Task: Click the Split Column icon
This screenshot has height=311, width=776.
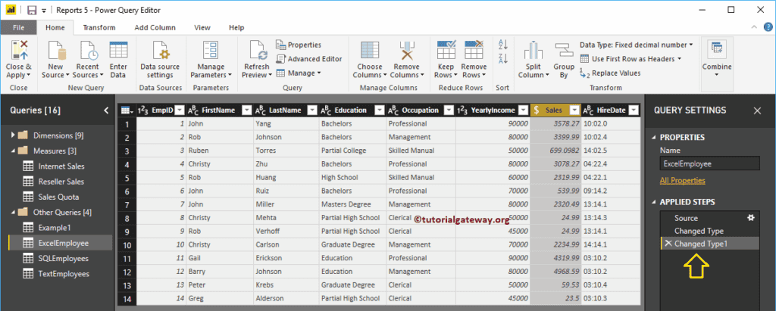Action: 533,51
